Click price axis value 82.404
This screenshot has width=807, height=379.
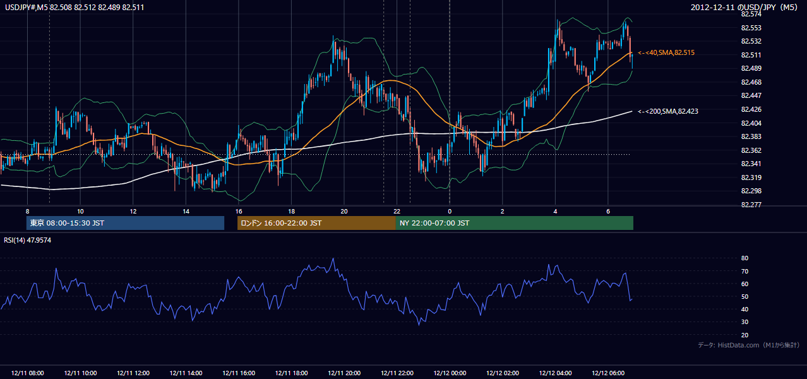tap(751, 123)
